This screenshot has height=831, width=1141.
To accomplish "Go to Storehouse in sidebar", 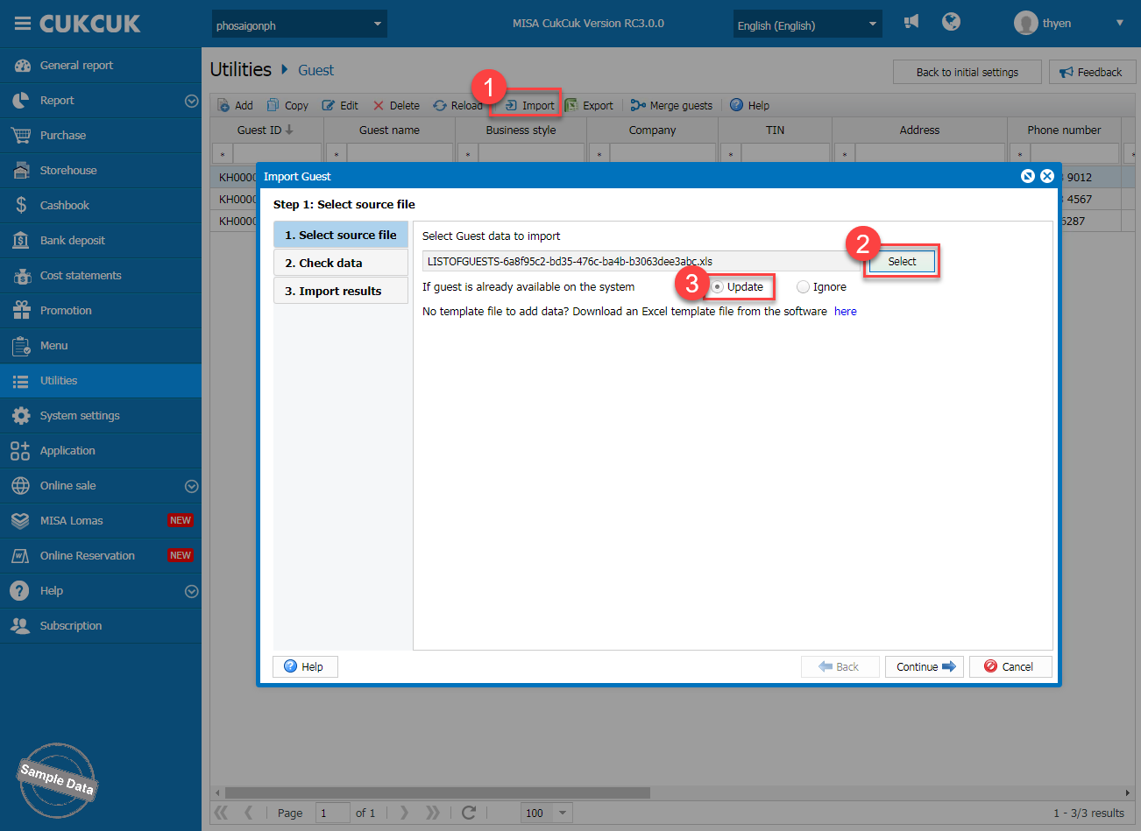I will tap(101, 171).
